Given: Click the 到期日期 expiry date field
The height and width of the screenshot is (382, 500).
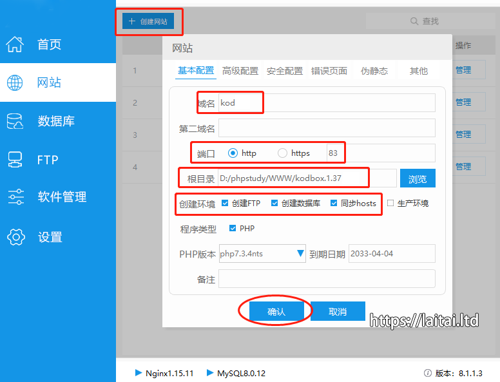Looking at the screenshot, I should point(392,254).
